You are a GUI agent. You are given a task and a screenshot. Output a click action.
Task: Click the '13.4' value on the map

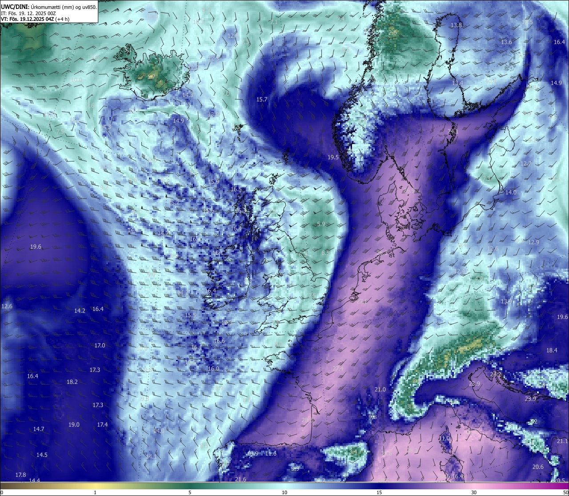click(x=457, y=83)
